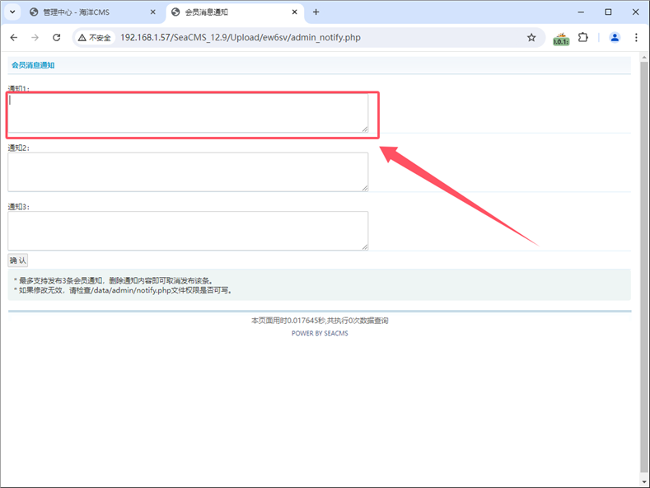Open the Extensions puzzle icon
The width and height of the screenshot is (650, 488).
point(583,37)
